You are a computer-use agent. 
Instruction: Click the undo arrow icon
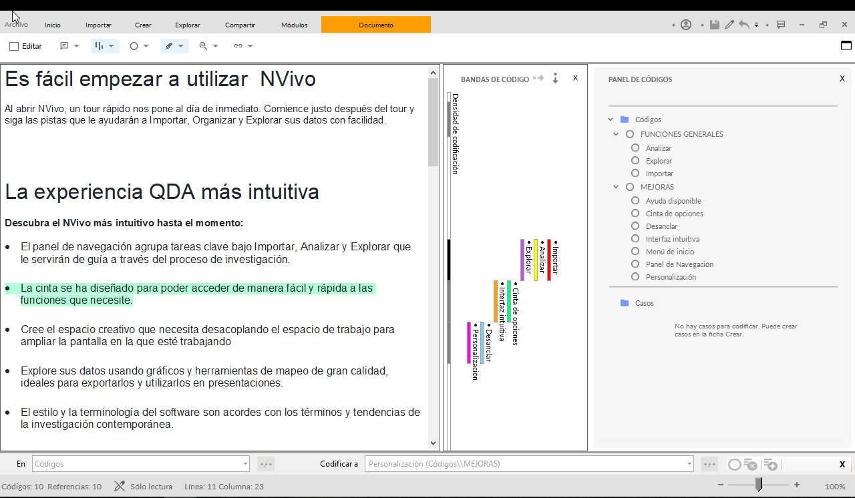(x=744, y=25)
